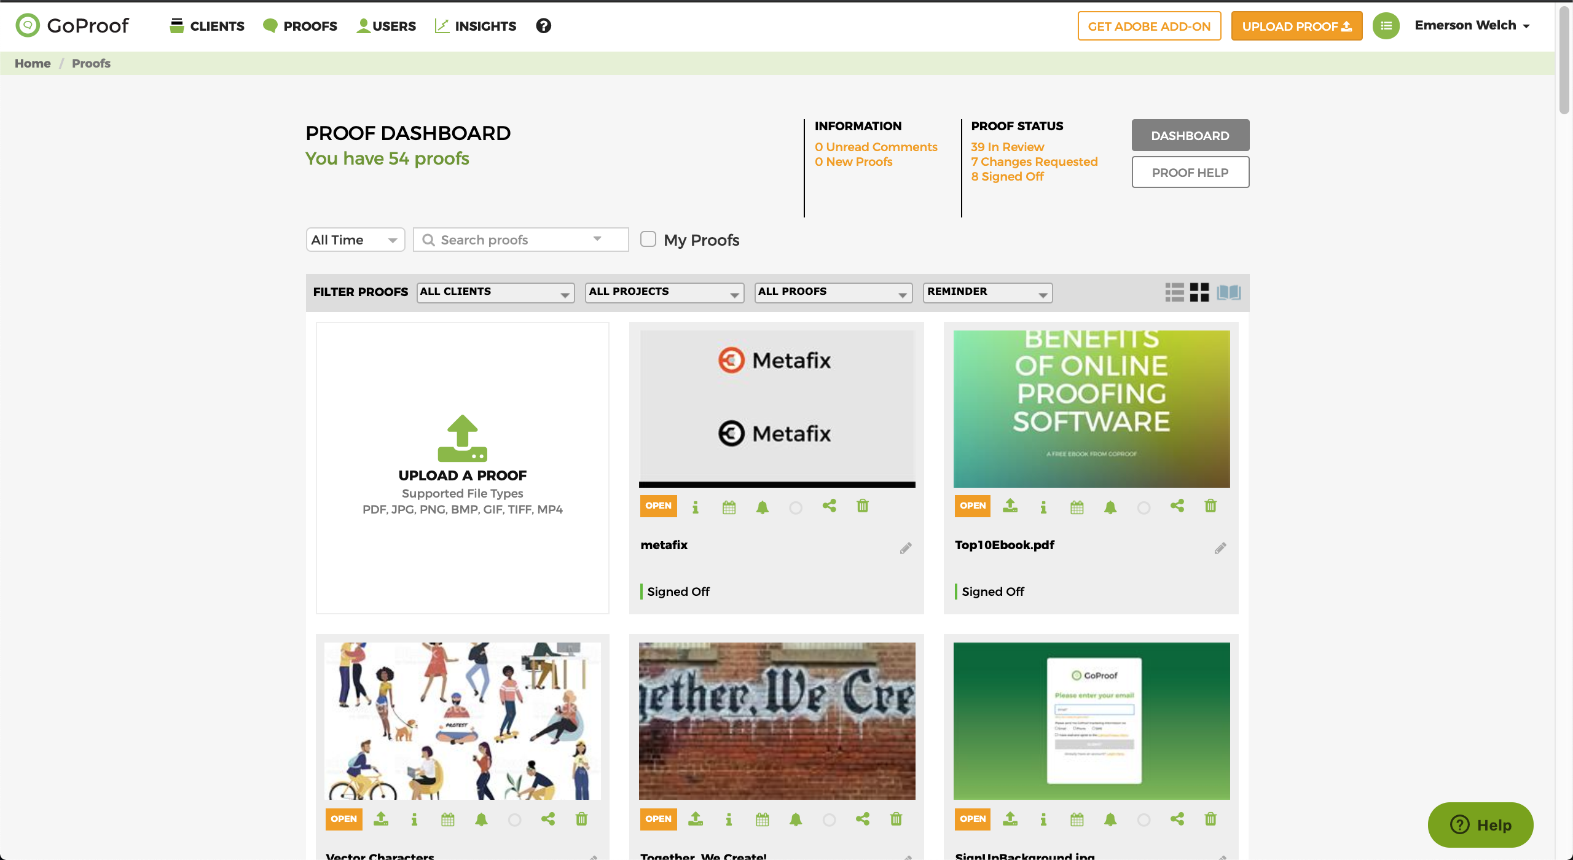This screenshot has width=1573, height=860.
Task: Delete the SignUpBackground proof
Action: 1210,818
